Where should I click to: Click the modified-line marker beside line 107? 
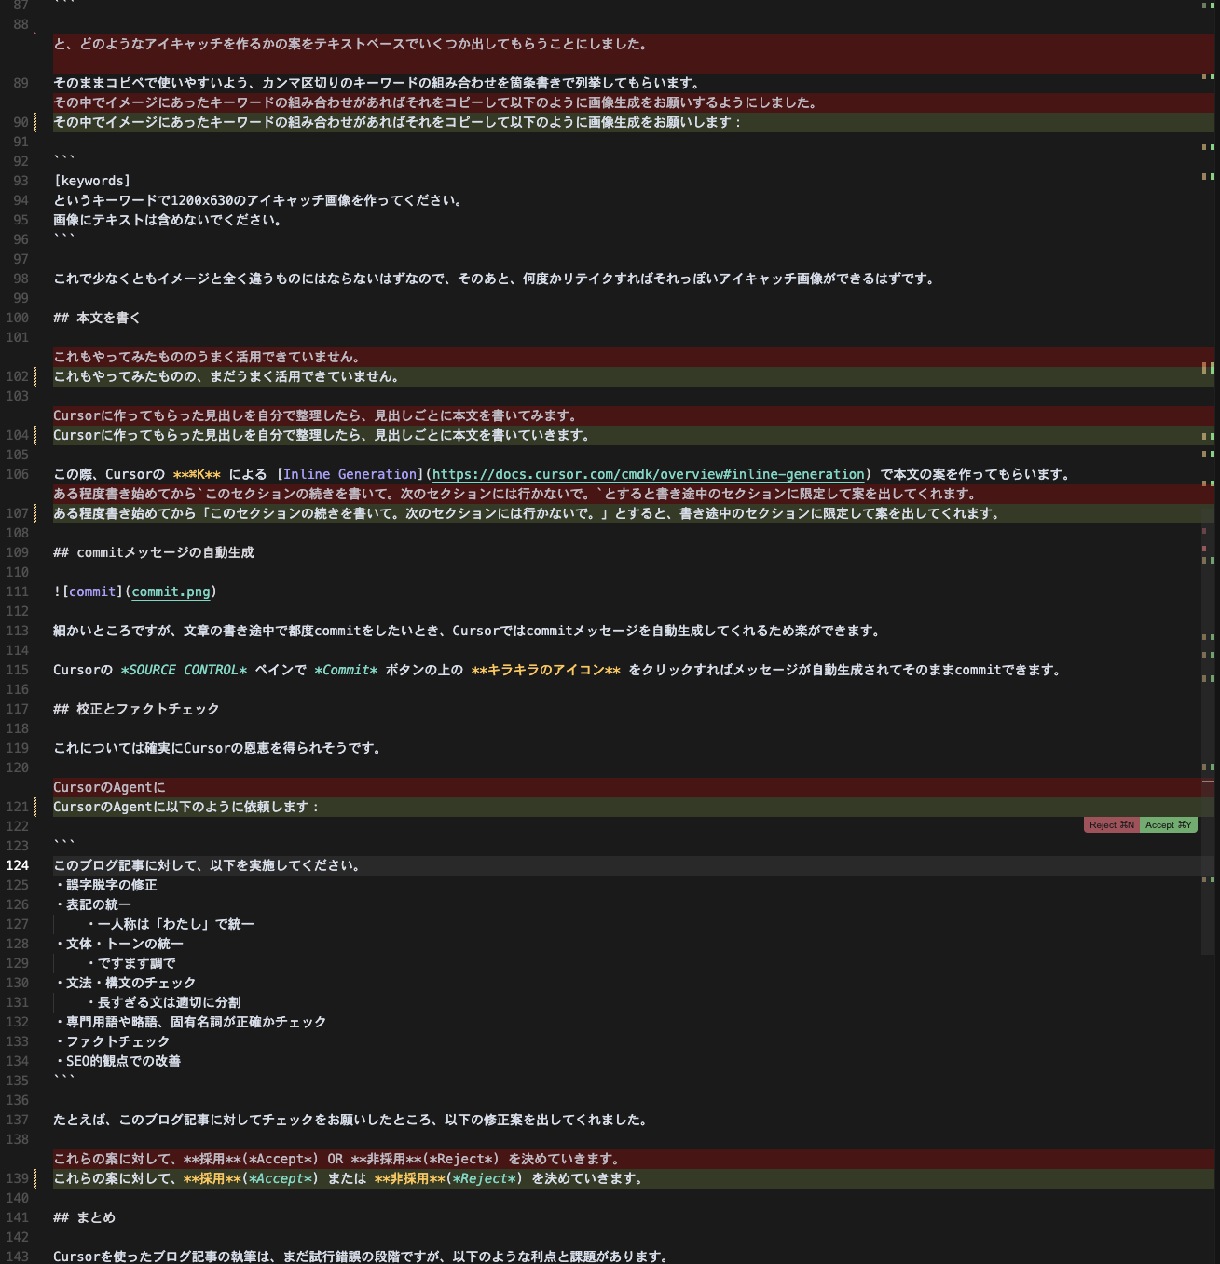coord(35,513)
